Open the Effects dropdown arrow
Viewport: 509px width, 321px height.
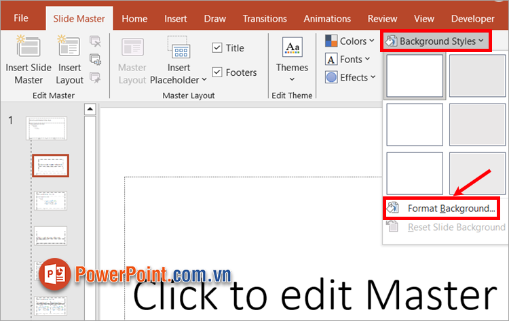tap(373, 77)
